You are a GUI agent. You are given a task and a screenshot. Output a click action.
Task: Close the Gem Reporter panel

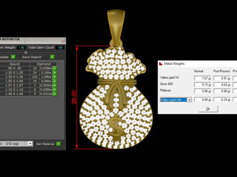coord(63,40)
